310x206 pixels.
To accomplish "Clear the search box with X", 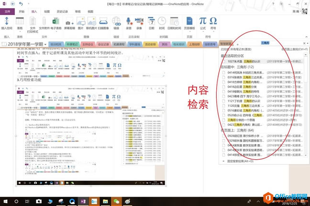I will coord(304,43).
